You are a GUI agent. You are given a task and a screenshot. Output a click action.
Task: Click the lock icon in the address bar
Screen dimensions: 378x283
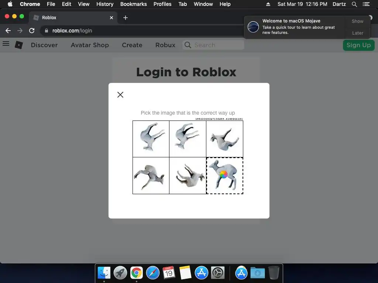tap(47, 31)
